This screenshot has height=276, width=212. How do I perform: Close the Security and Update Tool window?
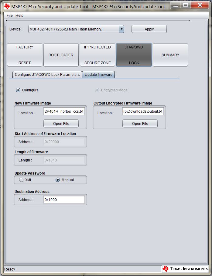point(200,5)
